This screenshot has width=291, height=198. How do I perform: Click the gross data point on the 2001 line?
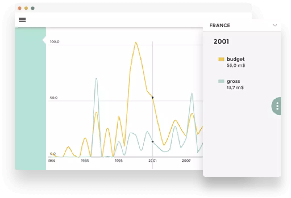(153, 142)
